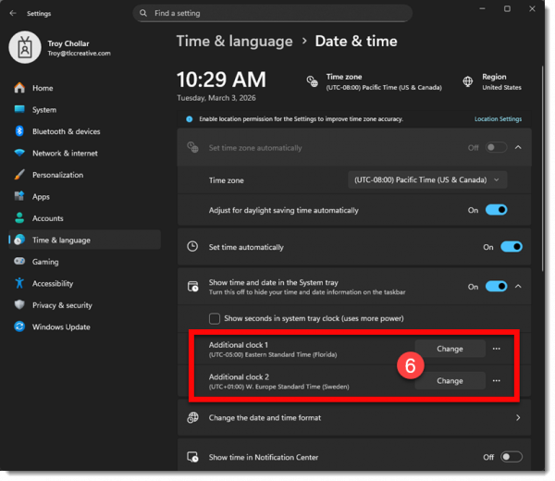Click the back arrow in Settings header

tap(13, 13)
